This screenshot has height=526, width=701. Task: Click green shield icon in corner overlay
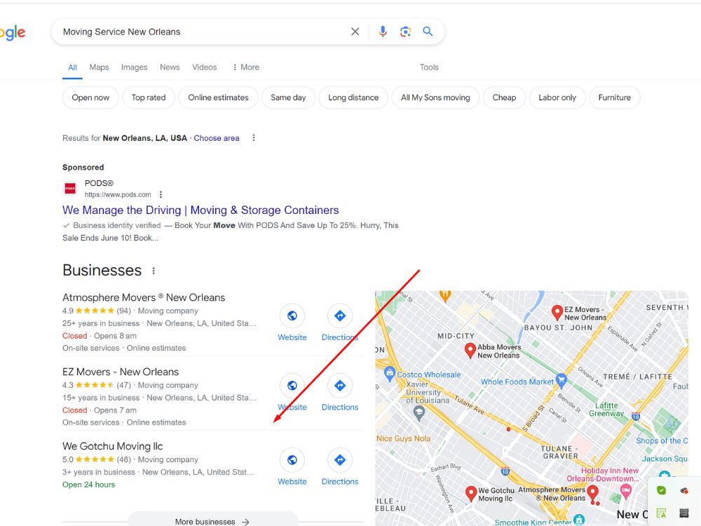[661, 491]
